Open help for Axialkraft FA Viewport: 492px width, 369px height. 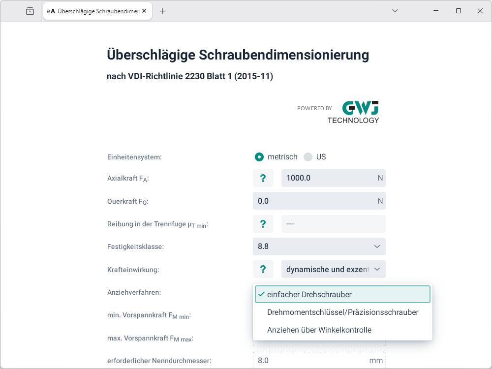pos(263,178)
